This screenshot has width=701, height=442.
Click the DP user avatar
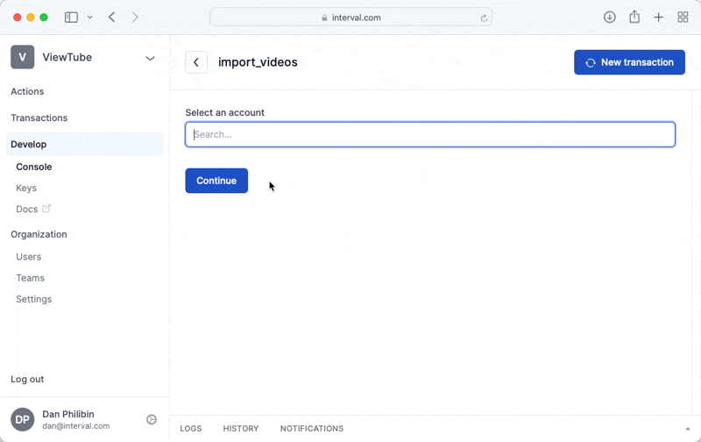[23, 419]
